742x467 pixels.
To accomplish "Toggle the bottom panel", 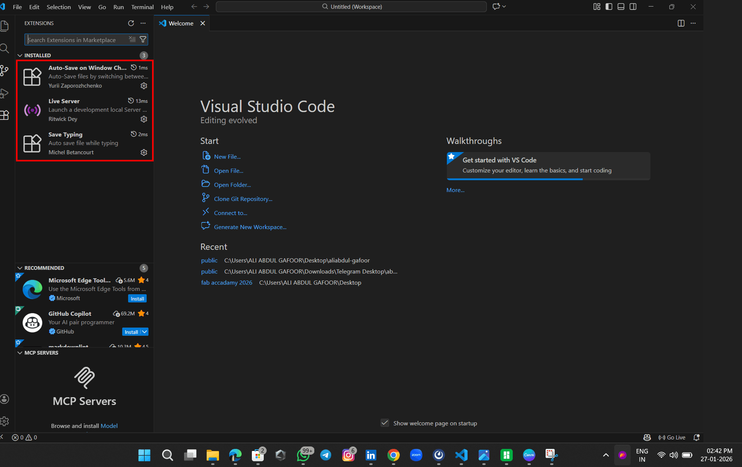I will pyautogui.click(x=621, y=7).
